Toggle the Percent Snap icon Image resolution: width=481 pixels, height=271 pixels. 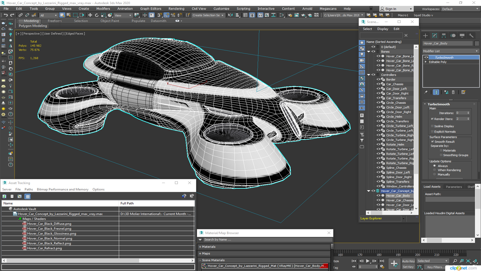(x=173, y=15)
